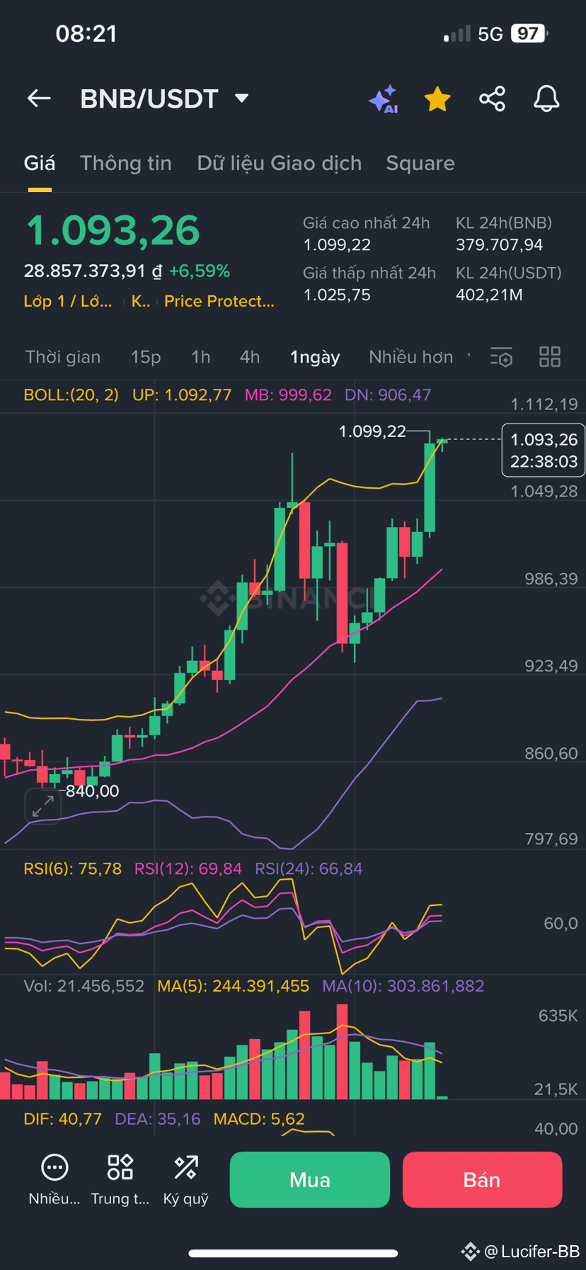Tap the K.. tag link
Viewport: 586px width, 1270px height.
click(x=141, y=301)
